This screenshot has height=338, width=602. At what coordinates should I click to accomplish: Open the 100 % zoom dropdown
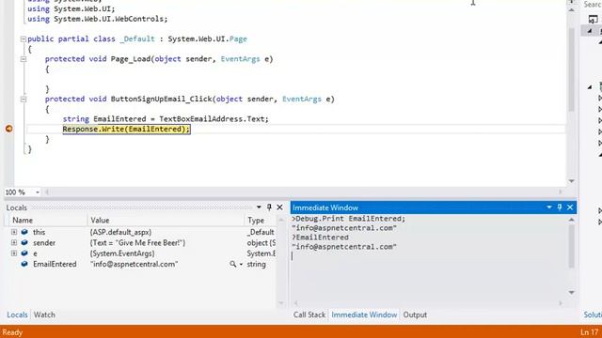click(x=38, y=192)
